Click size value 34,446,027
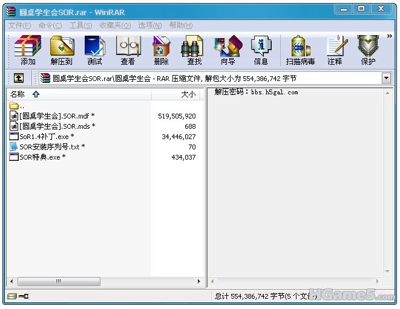This screenshot has height=309, width=400. (x=179, y=137)
